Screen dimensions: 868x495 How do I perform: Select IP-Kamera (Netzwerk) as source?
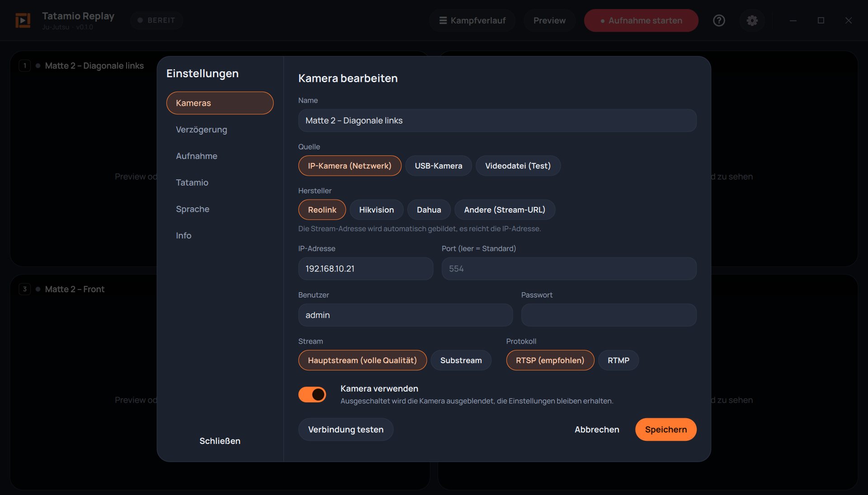[x=350, y=166]
